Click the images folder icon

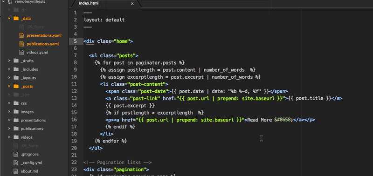click(16, 112)
